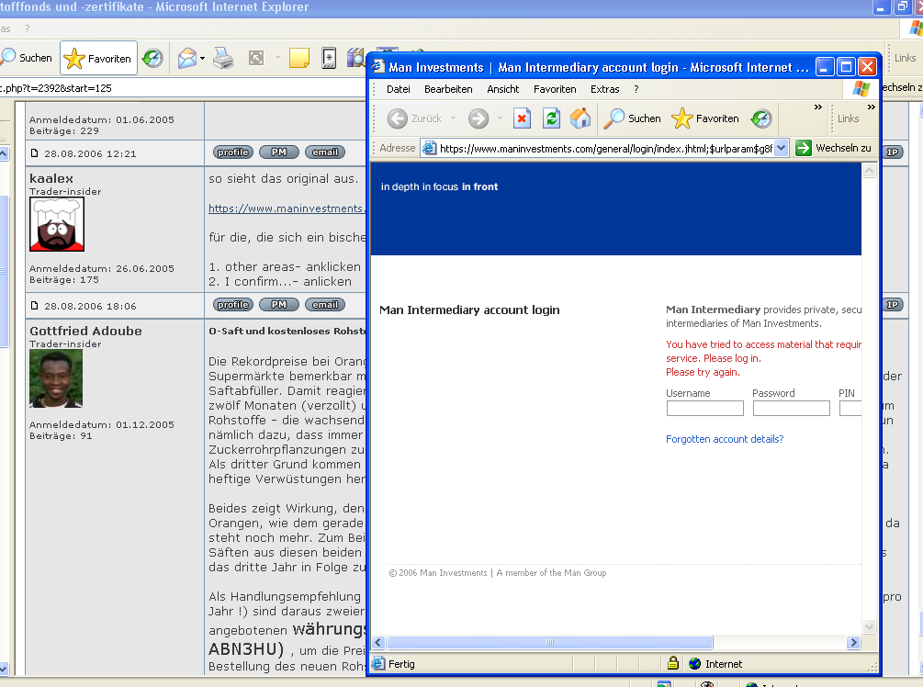This screenshot has height=687, width=923.
Task: Click the page icon left of the address URL
Action: (430, 149)
